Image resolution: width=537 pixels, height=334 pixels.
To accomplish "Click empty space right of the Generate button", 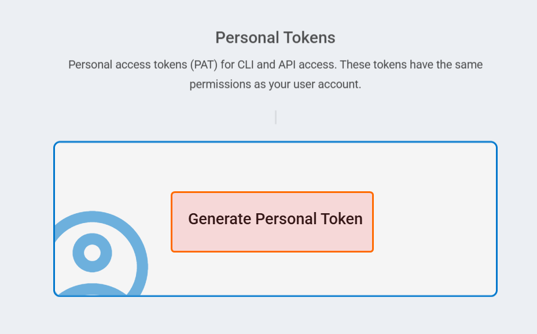I will coord(435,222).
